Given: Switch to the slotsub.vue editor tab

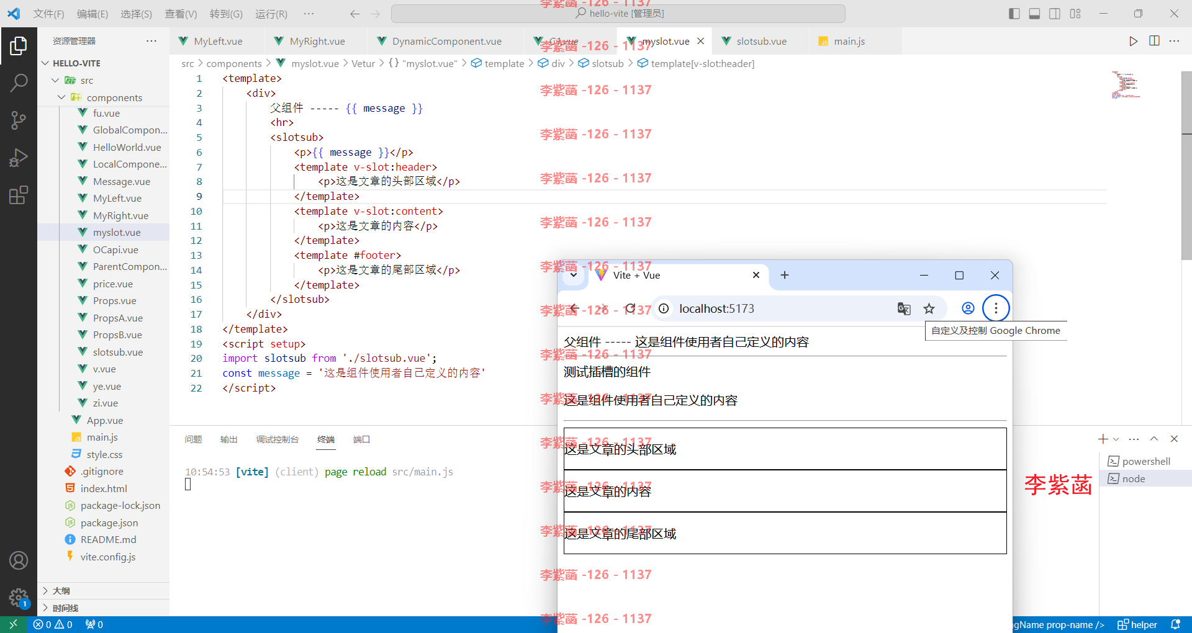Looking at the screenshot, I should pos(761,41).
